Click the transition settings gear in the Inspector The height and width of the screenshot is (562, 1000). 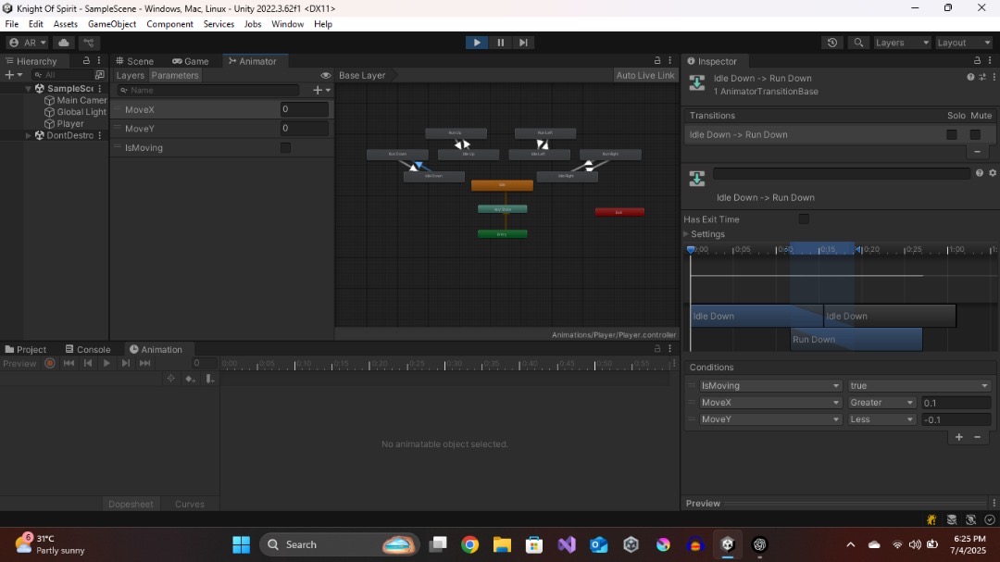(993, 173)
